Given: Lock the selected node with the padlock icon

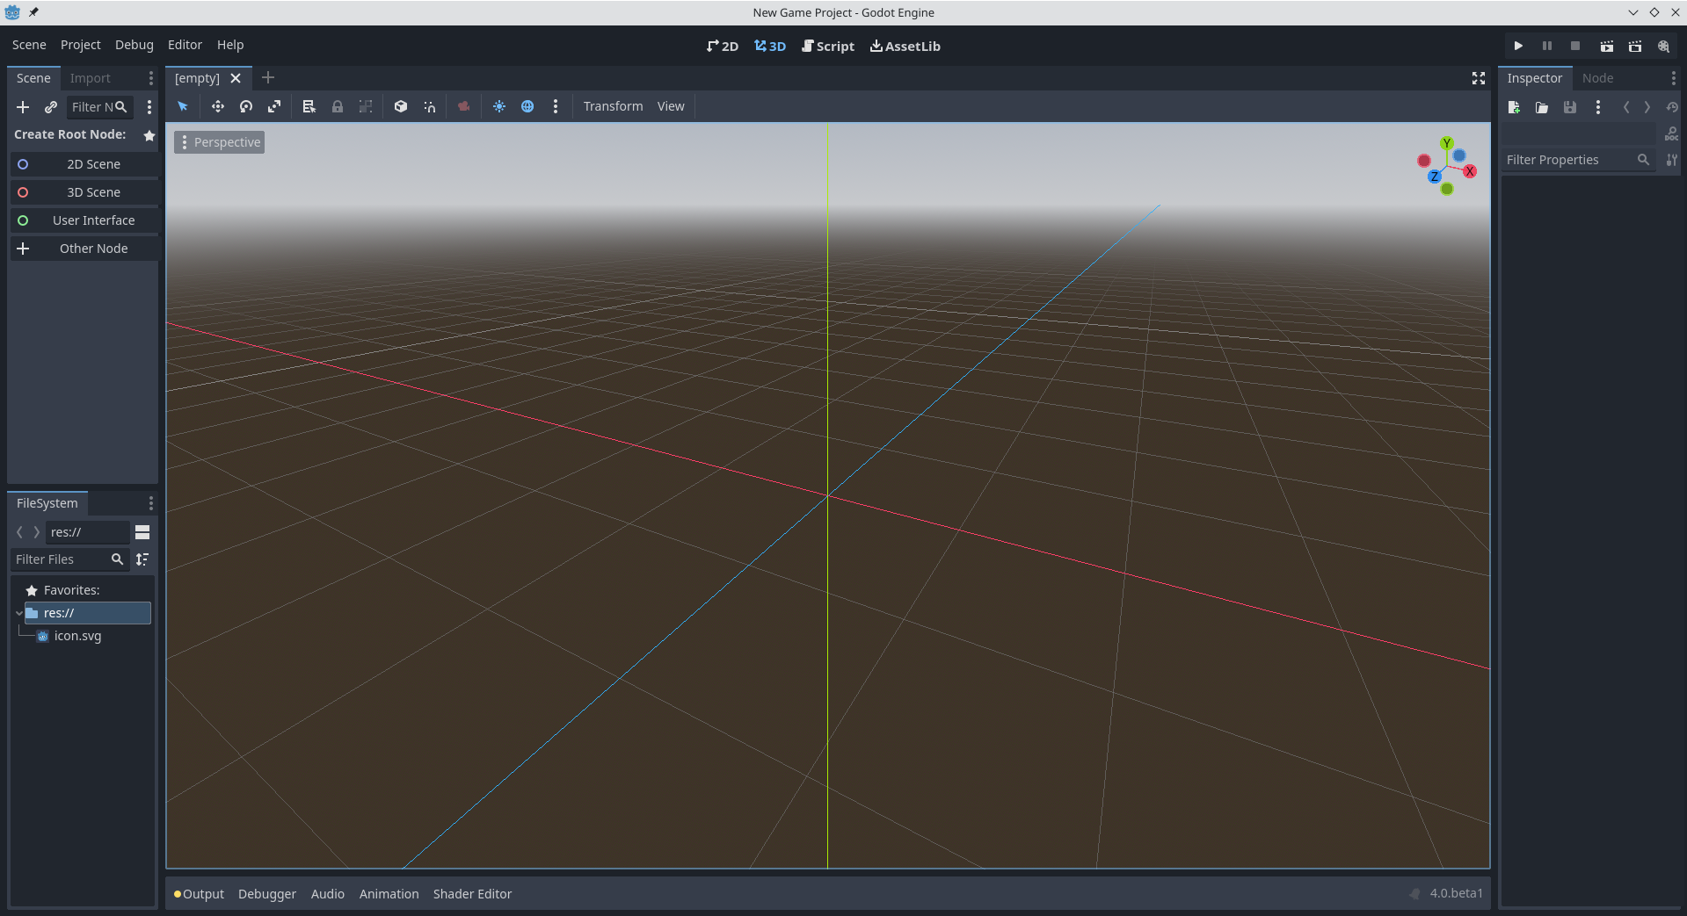Looking at the screenshot, I should pyautogui.click(x=337, y=106).
